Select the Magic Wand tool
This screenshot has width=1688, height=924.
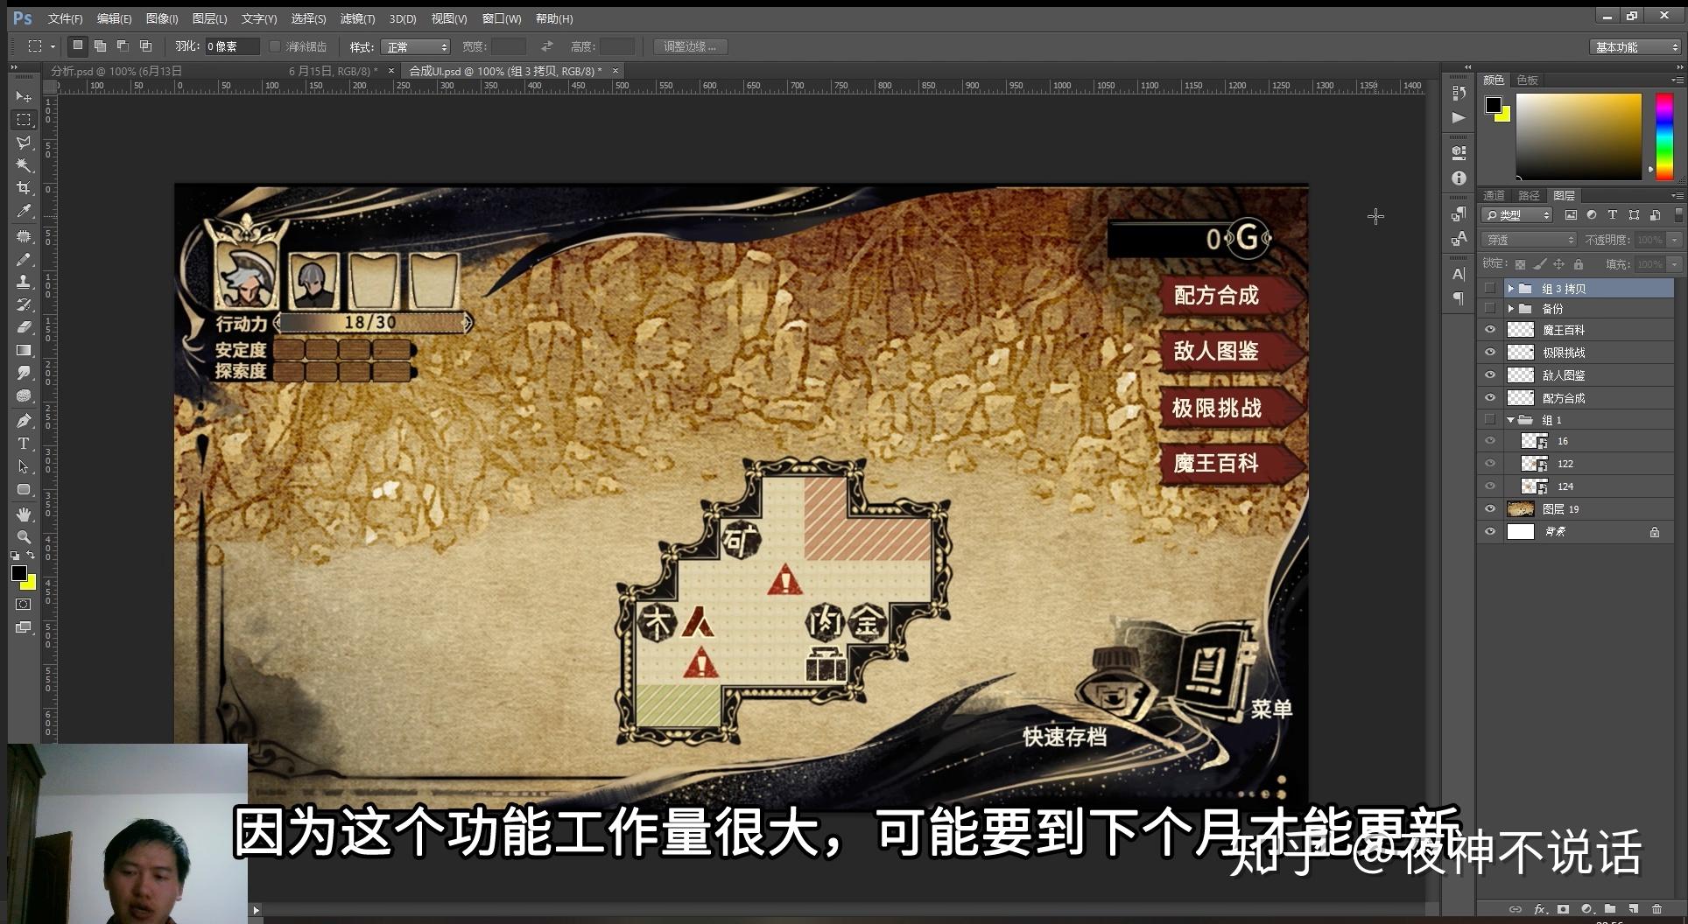coord(24,164)
